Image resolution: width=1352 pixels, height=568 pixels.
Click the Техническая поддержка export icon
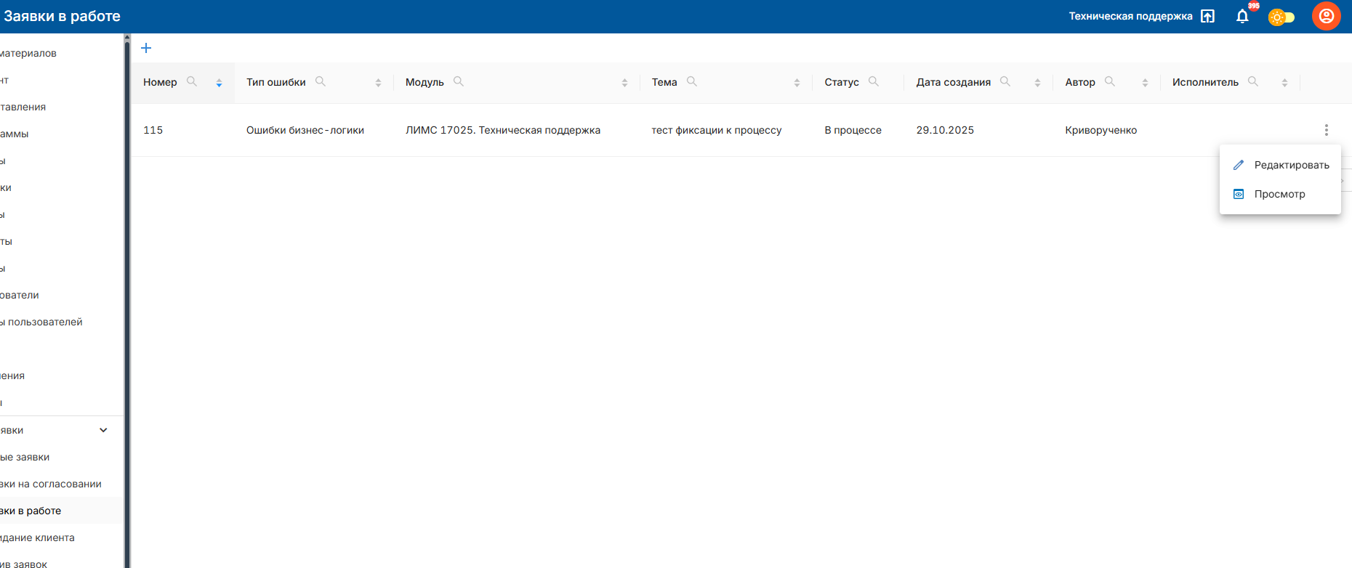(x=1207, y=16)
